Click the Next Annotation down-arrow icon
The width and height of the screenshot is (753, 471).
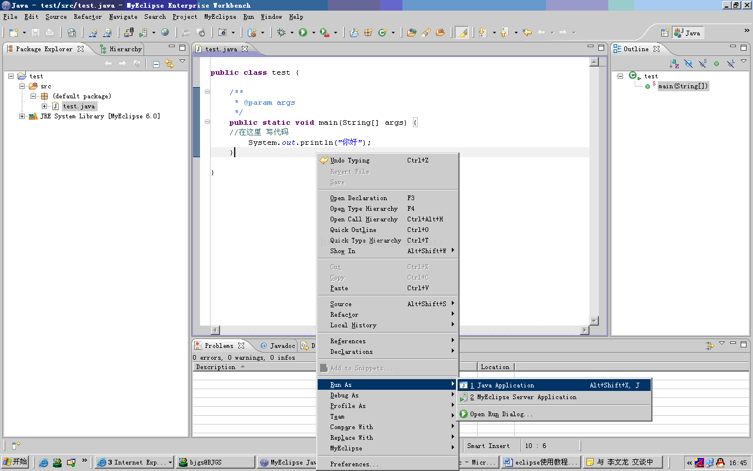click(482, 32)
